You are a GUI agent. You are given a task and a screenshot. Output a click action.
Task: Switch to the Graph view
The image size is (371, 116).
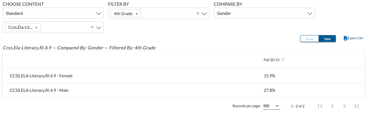coord(310,39)
